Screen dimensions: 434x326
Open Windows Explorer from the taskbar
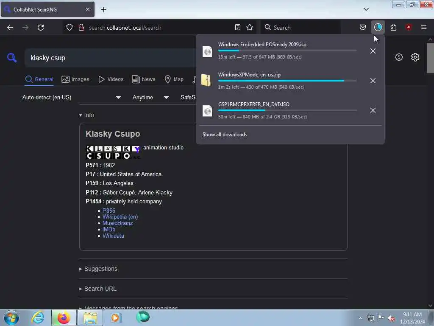pos(90,318)
